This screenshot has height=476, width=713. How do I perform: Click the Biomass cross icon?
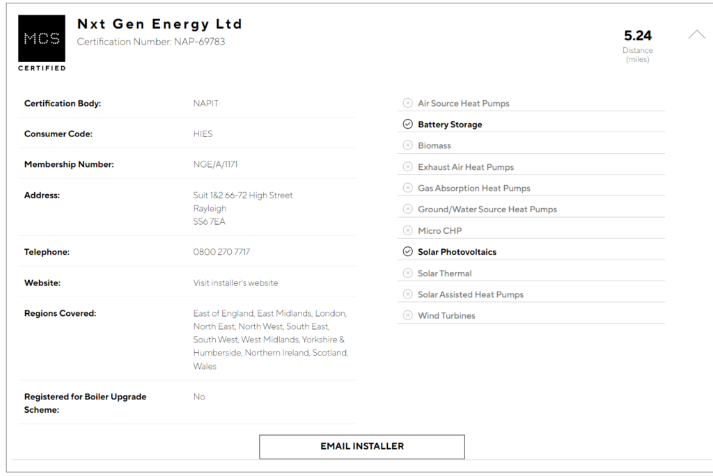(x=408, y=145)
